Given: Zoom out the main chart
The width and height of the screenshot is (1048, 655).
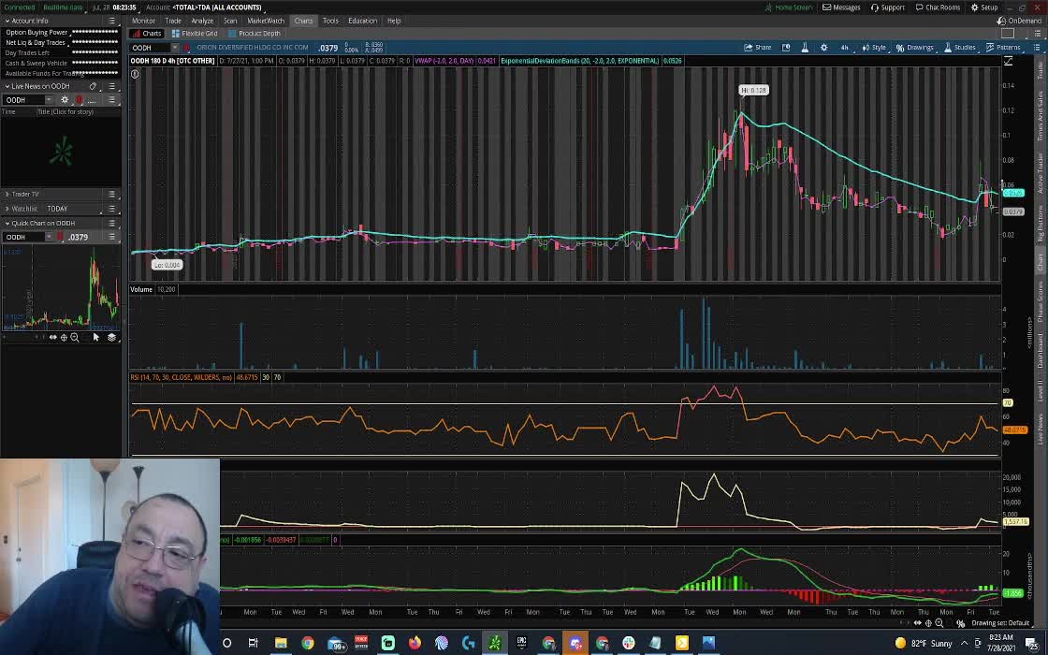Looking at the screenshot, I should [939, 623].
